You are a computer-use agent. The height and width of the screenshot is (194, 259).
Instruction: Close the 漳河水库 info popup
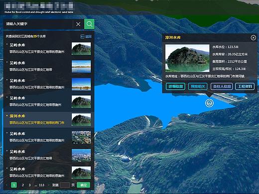[253, 38]
